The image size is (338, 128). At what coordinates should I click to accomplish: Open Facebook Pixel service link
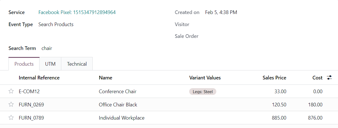[x=77, y=12]
